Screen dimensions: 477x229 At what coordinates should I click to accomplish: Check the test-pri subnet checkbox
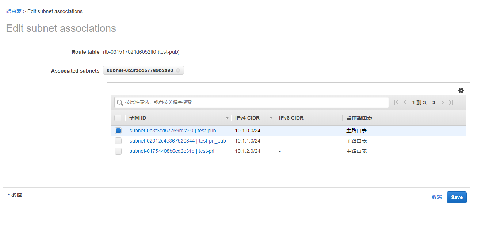[x=118, y=151]
